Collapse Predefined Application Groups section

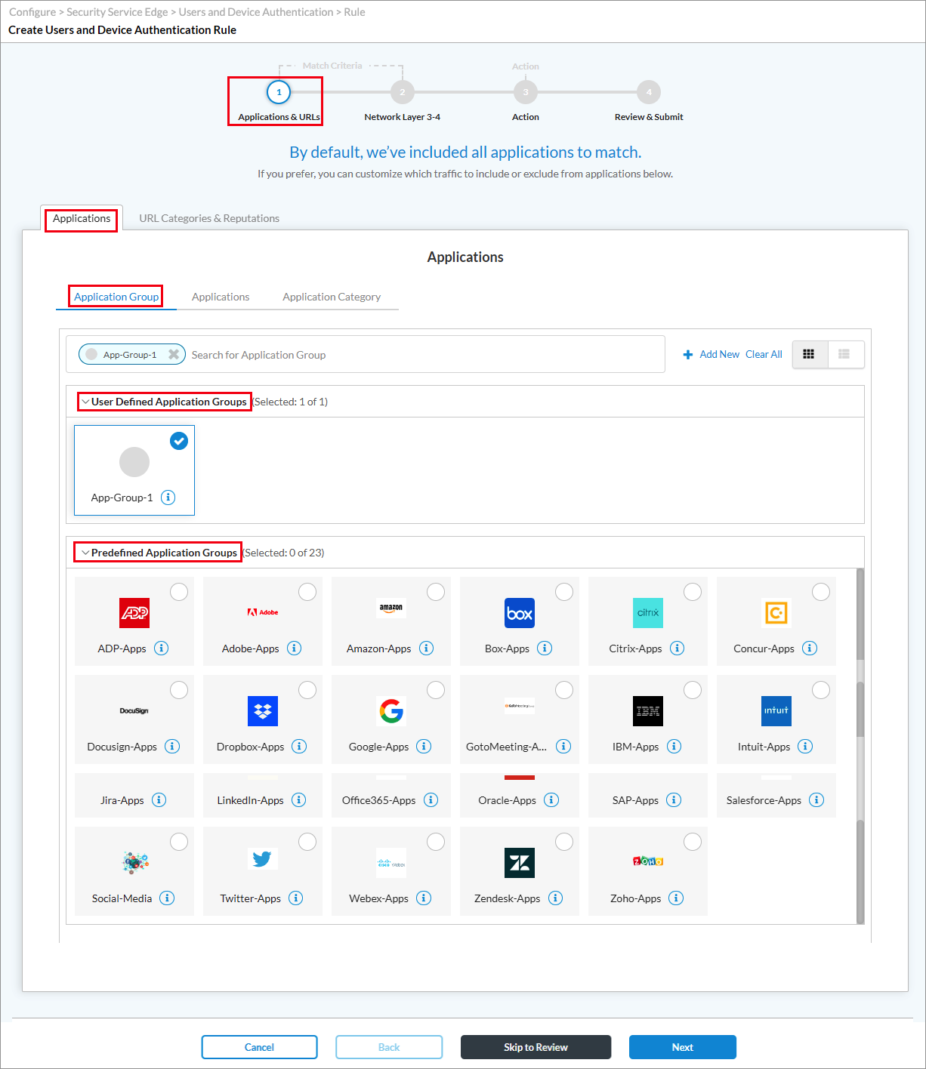[86, 552]
